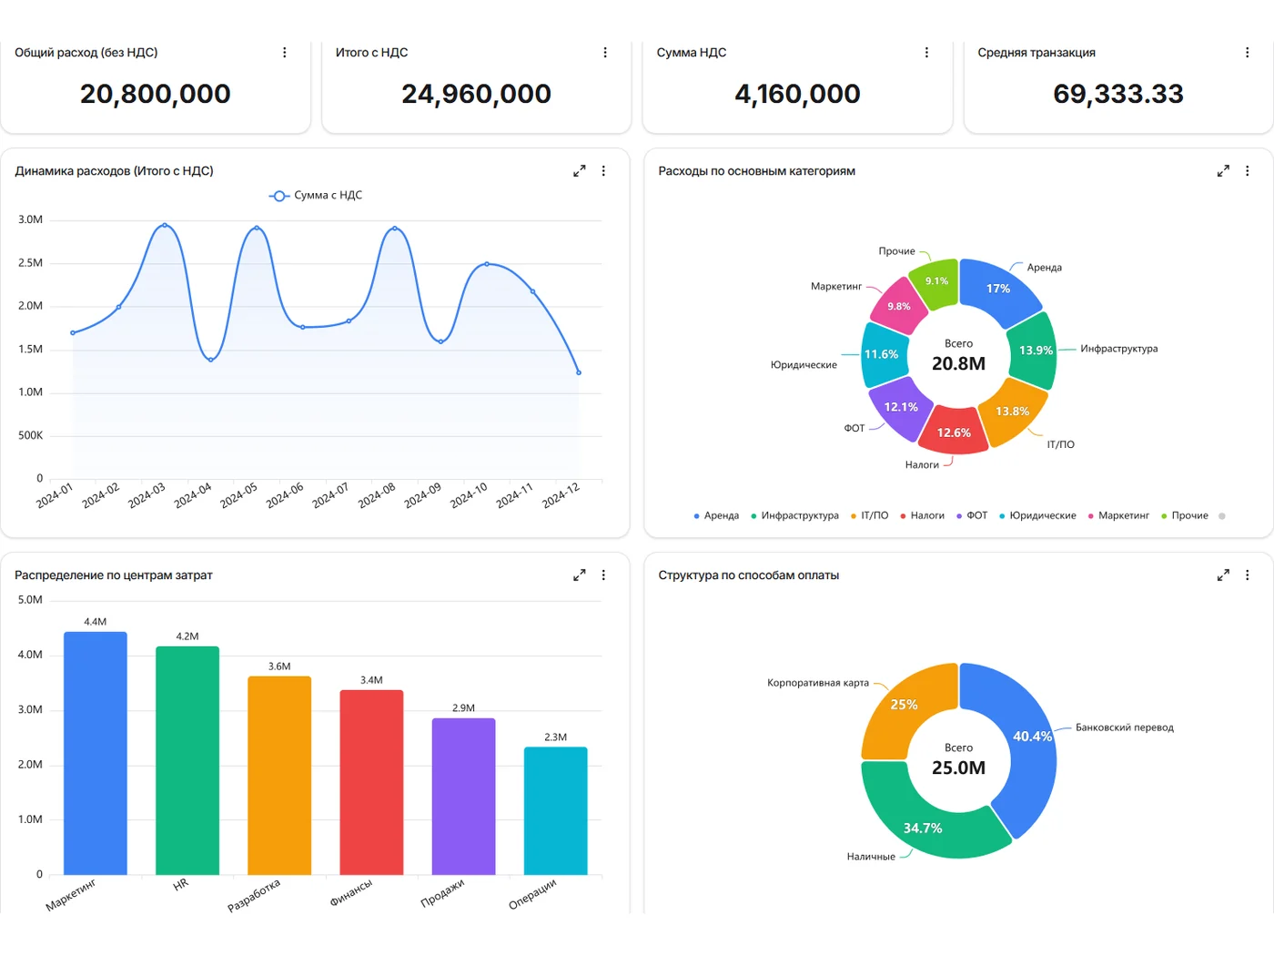Click the Инфраструктура callout label beside the donut
The width and height of the screenshot is (1274, 956).
[x=1119, y=349]
